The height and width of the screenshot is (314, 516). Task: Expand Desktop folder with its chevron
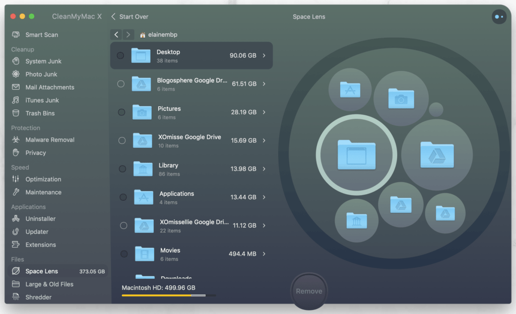tap(264, 55)
